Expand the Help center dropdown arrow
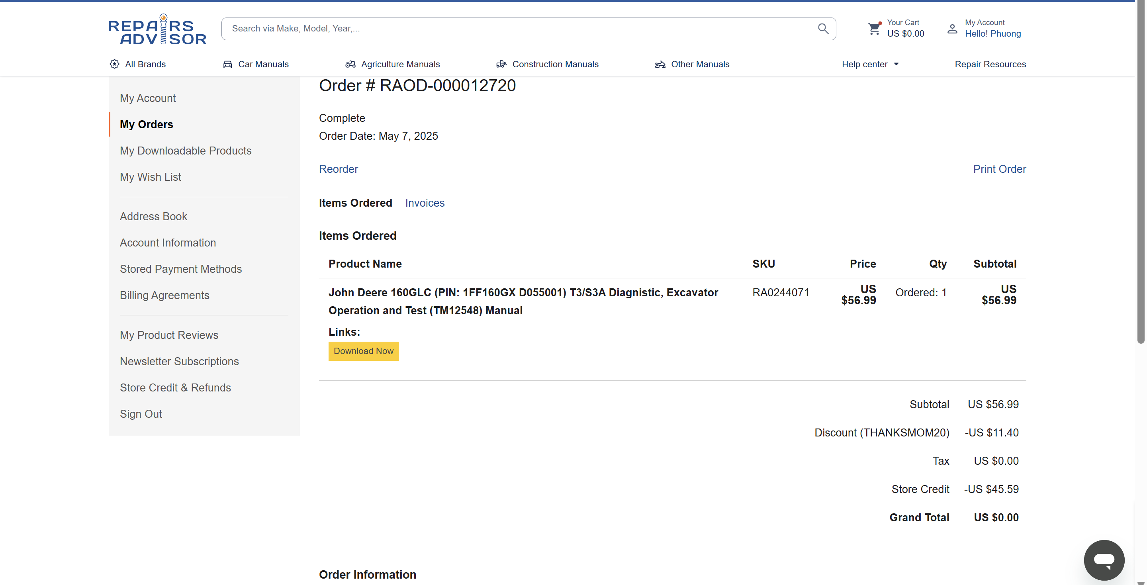The image size is (1147, 585). [x=896, y=64]
